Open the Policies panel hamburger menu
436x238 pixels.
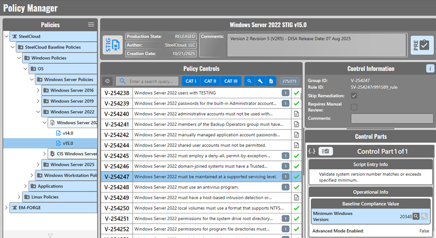tap(91, 25)
